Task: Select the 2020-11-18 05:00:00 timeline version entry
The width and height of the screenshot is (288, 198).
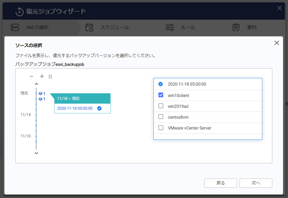Action: pyautogui.click(x=82, y=108)
